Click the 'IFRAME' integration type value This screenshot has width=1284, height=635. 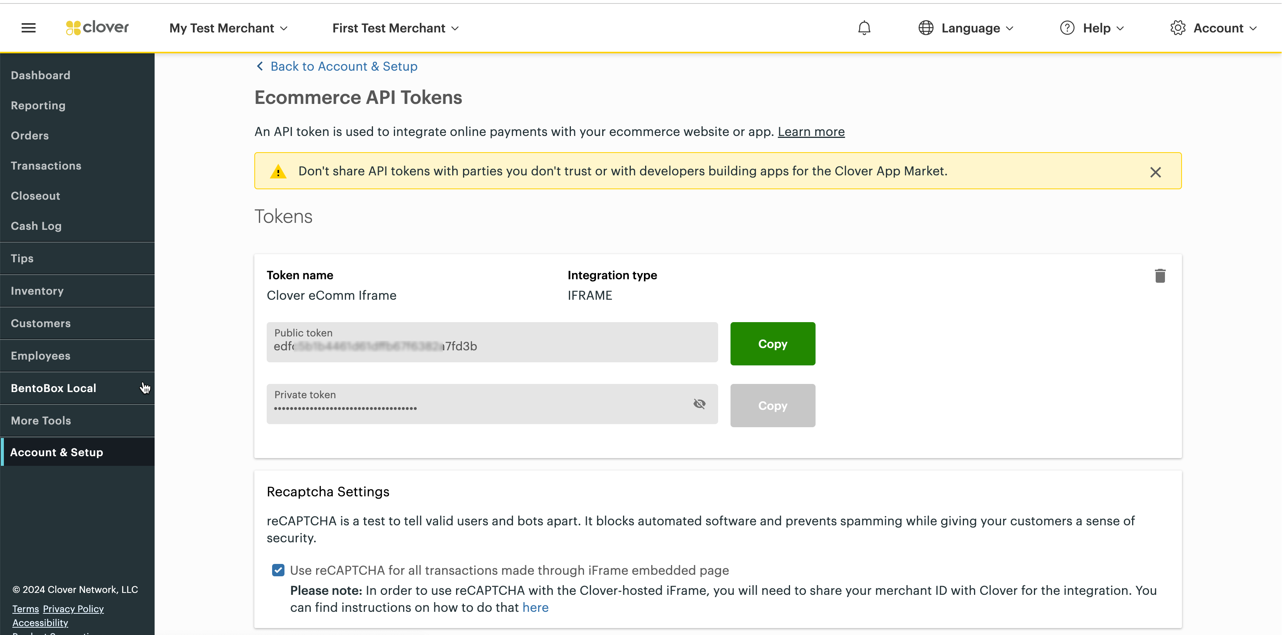[x=590, y=295]
